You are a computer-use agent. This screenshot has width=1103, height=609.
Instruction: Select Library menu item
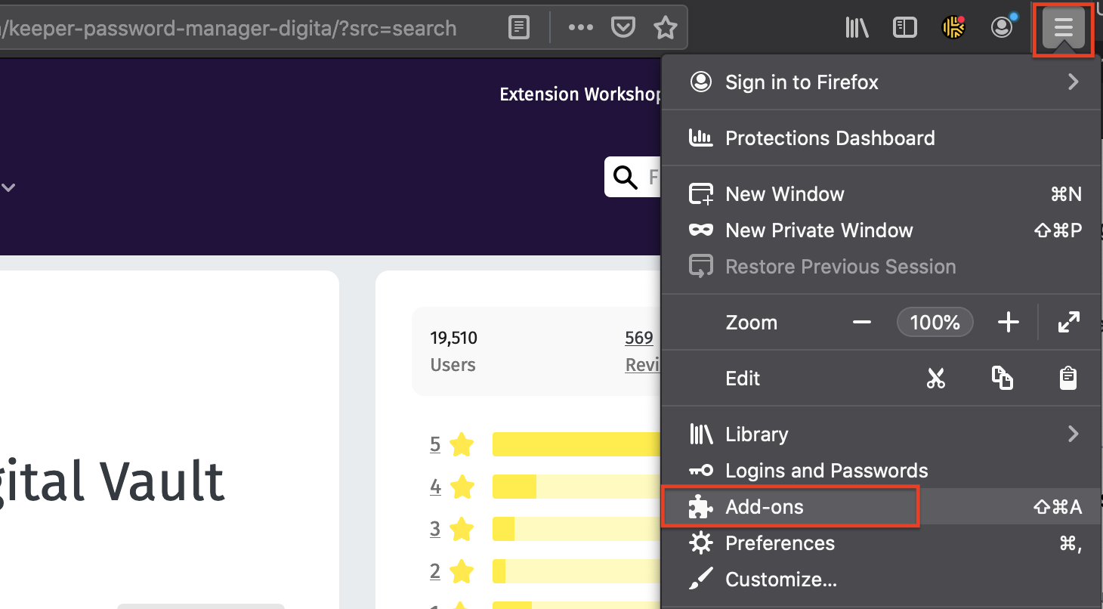click(x=881, y=434)
